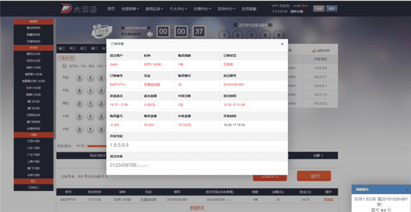Switch to the 前二 play tab
The image size is (411, 212).
[94, 48]
